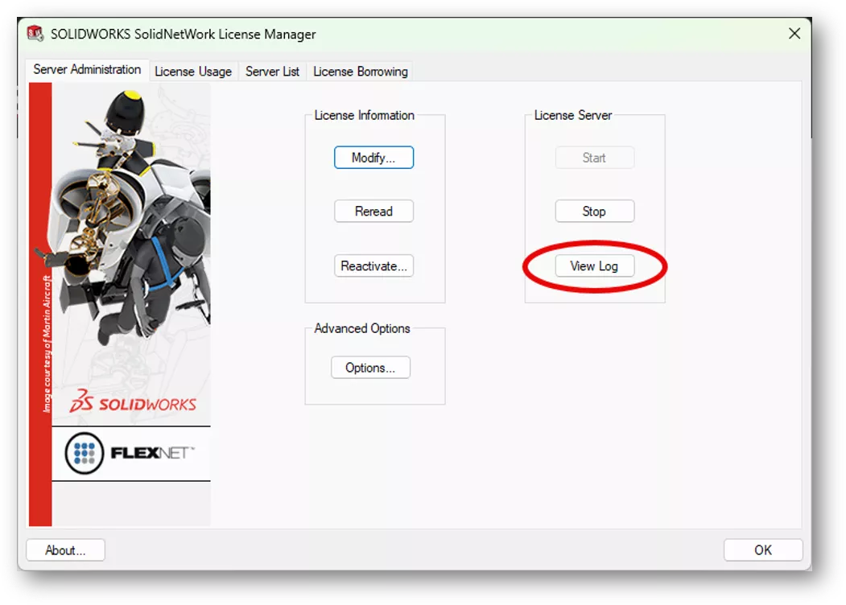Click the window title text
The height and width of the screenshot is (605, 846).
[x=183, y=34]
